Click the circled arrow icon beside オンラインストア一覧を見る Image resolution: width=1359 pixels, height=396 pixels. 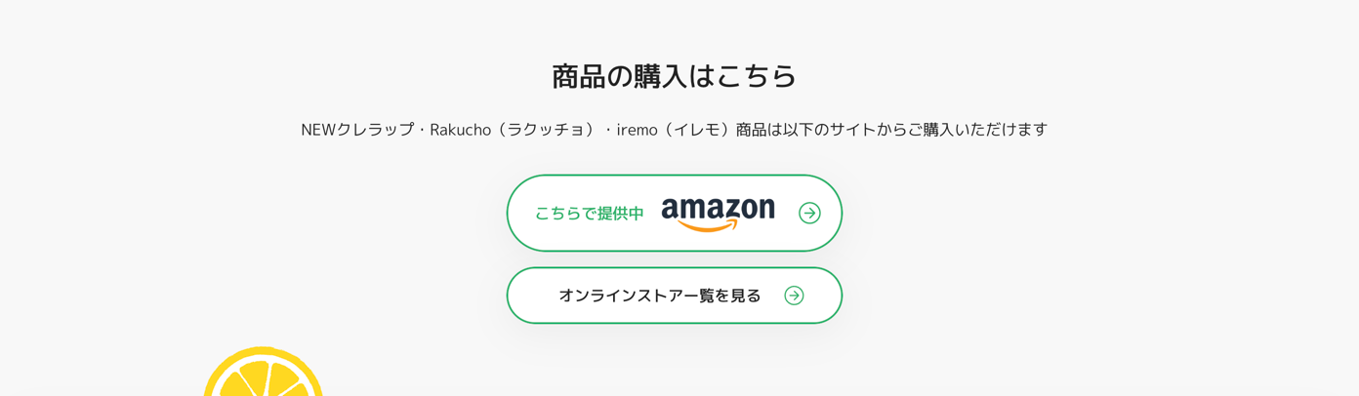point(794,296)
